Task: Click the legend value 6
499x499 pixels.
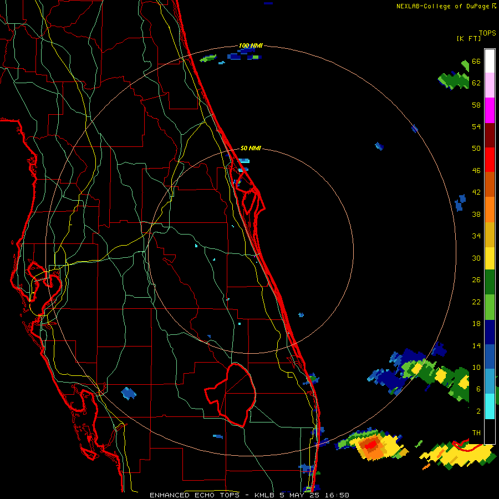Action: pyautogui.click(x=478, y=389)
